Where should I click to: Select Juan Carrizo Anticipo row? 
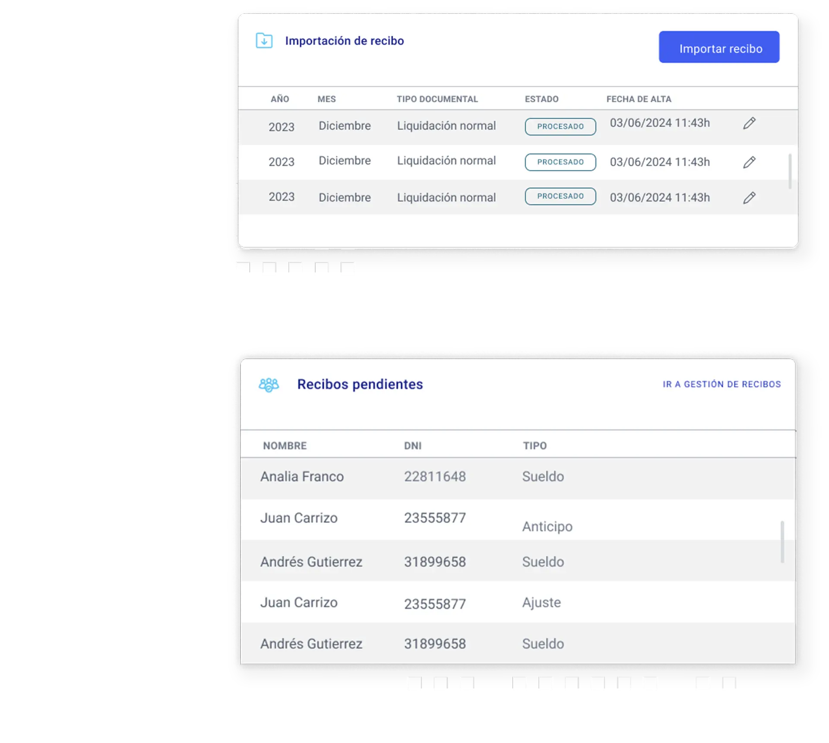click(x=299, y=518)
